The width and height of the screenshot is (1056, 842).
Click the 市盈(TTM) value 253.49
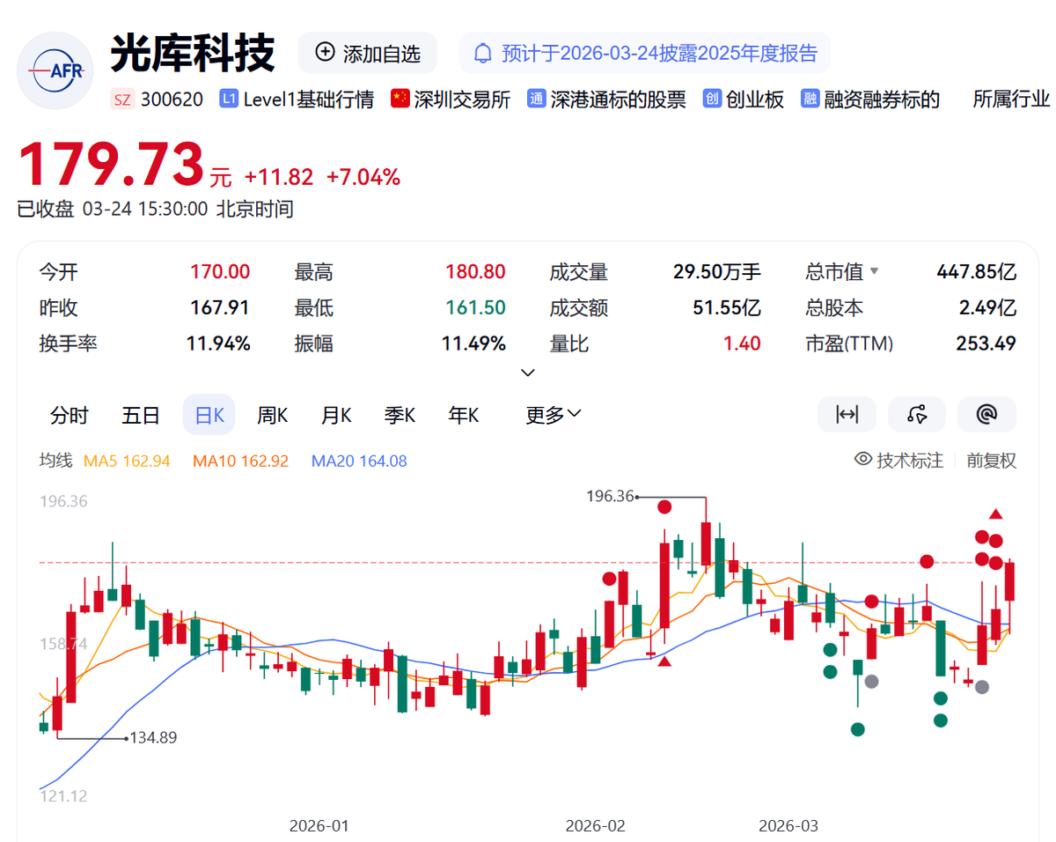(986, 343)
